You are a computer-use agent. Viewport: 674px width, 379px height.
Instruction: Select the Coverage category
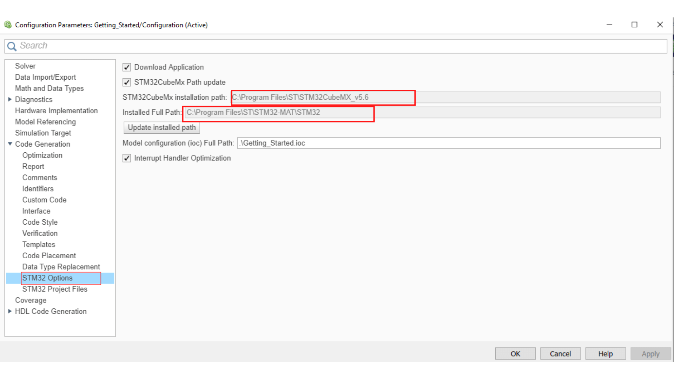31,300
